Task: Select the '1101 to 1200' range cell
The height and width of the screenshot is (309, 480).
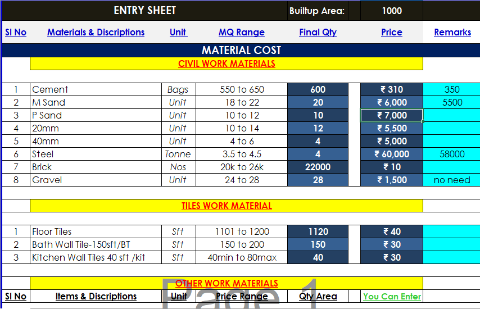Action: point(242,231)
